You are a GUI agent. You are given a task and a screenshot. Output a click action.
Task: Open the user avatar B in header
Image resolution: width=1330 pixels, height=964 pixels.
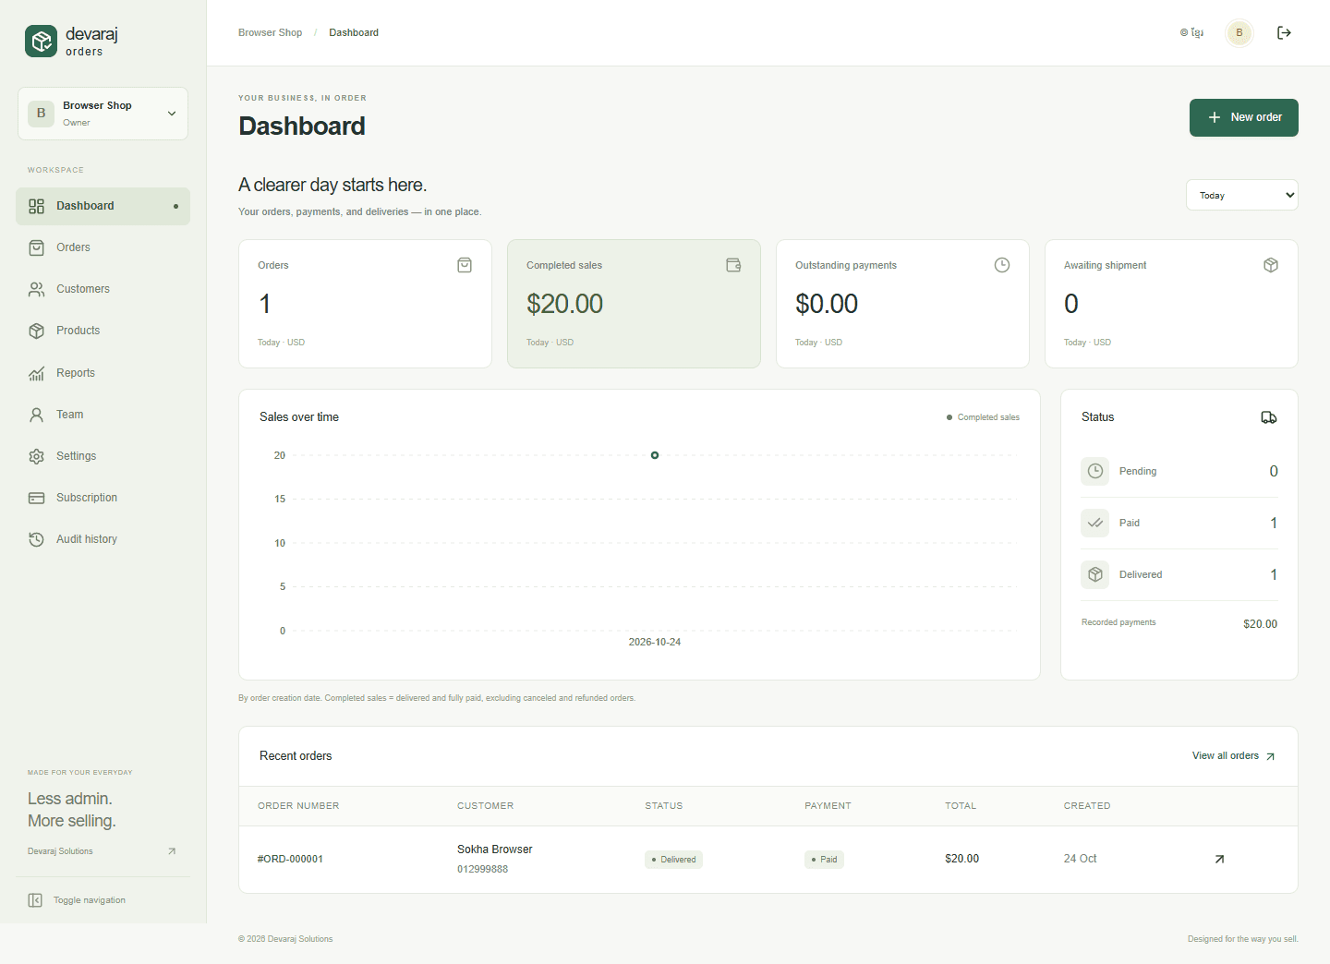(x=1239, y=33)
